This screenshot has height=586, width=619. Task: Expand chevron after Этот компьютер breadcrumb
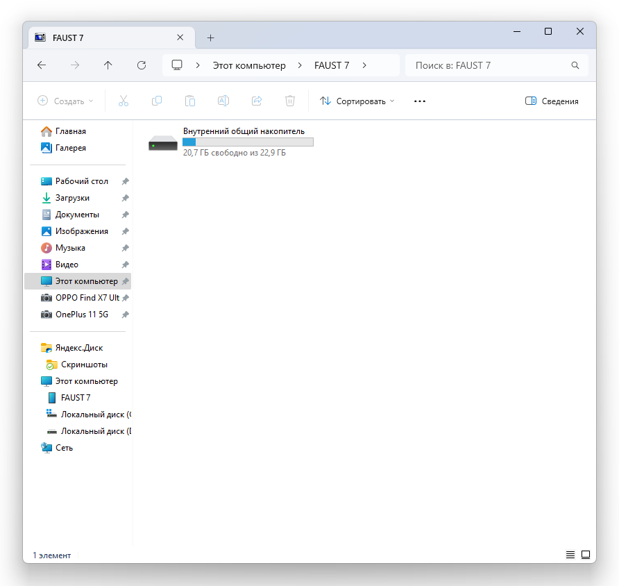tap(300, 65)
